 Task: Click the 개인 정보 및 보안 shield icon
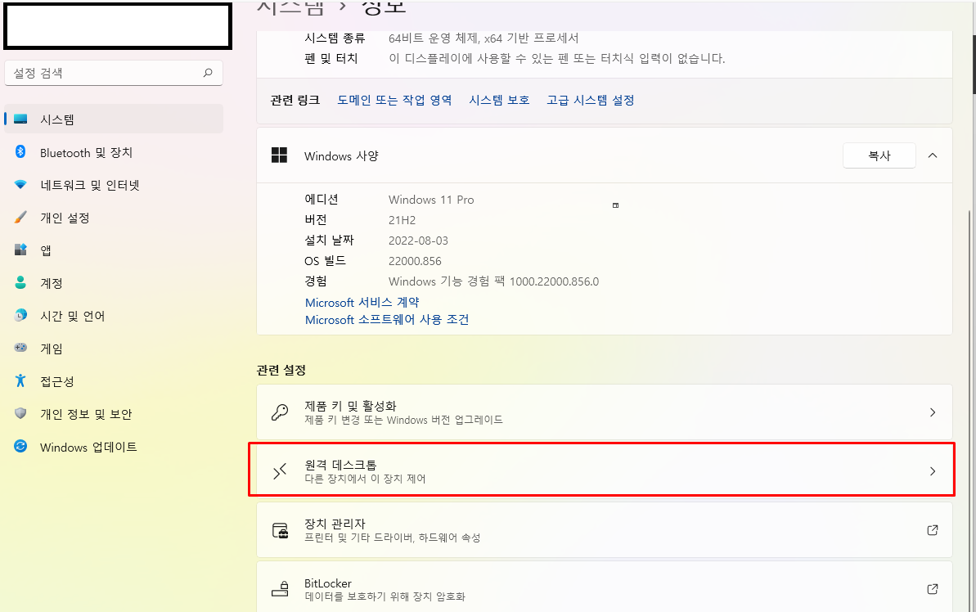pos(20,413)
